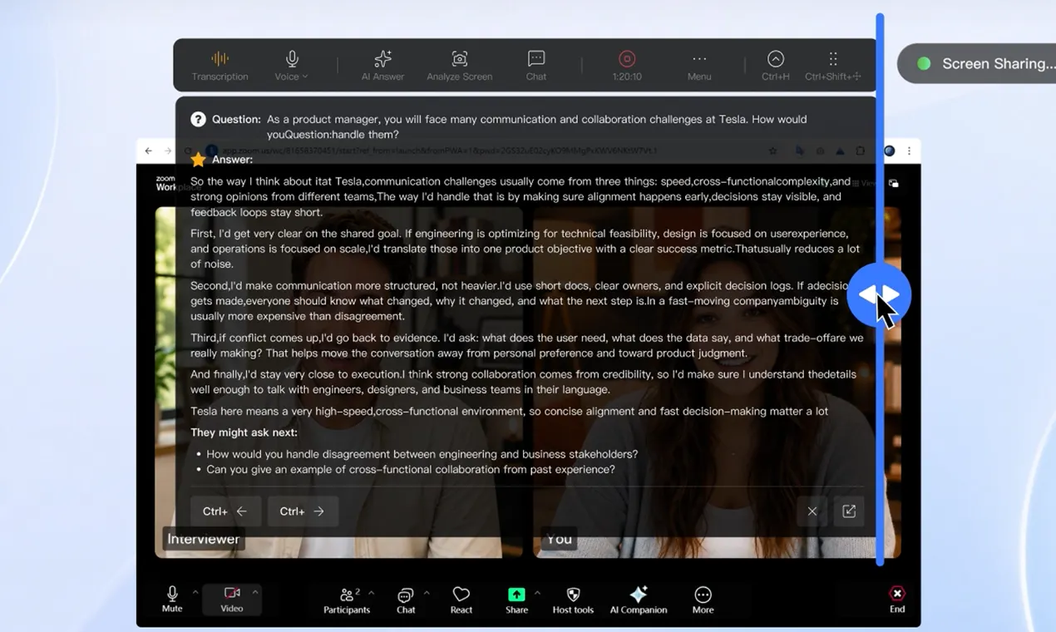Screen dimensions: 1056x632
Task: Expand audio options chevron next to Mute
Action: pyautogui.click(x=195, y=593)
